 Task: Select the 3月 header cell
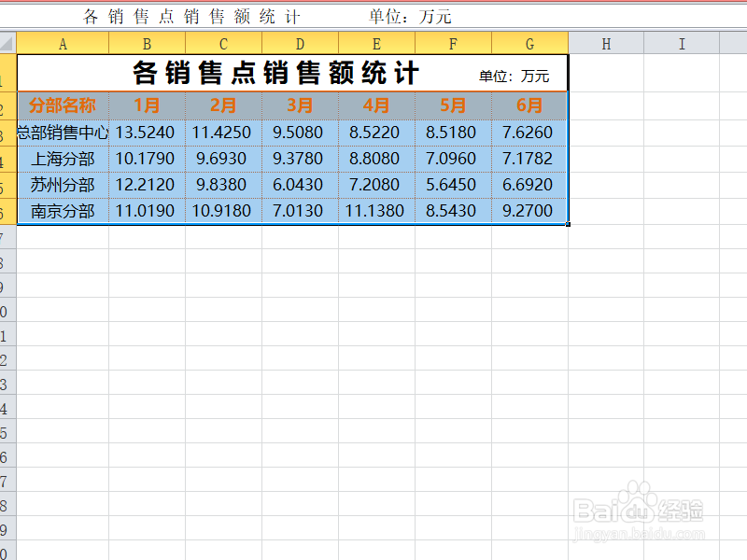[x=300, y=105]
